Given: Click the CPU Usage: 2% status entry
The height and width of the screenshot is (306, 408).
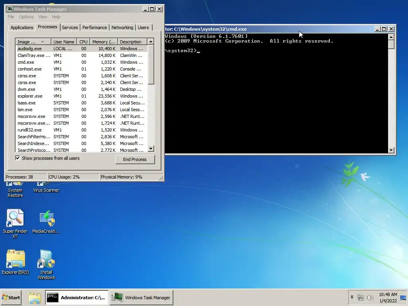Looking at the screenshot, I should (x=74, y=177).
